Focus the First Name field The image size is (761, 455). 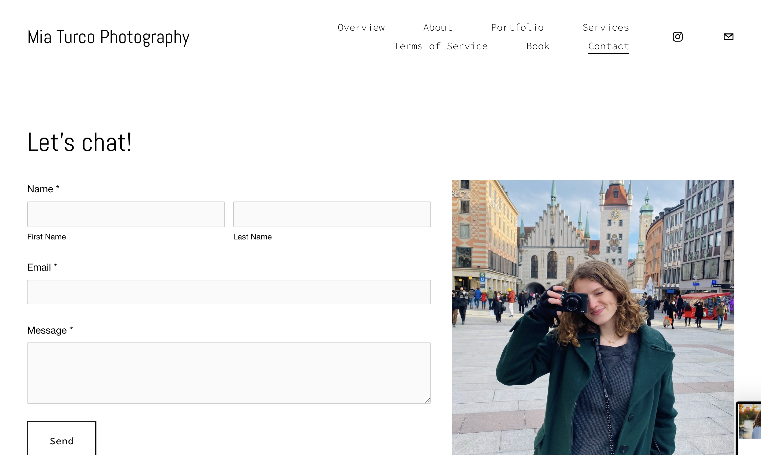pyautogui.click(x=126, y=214)
